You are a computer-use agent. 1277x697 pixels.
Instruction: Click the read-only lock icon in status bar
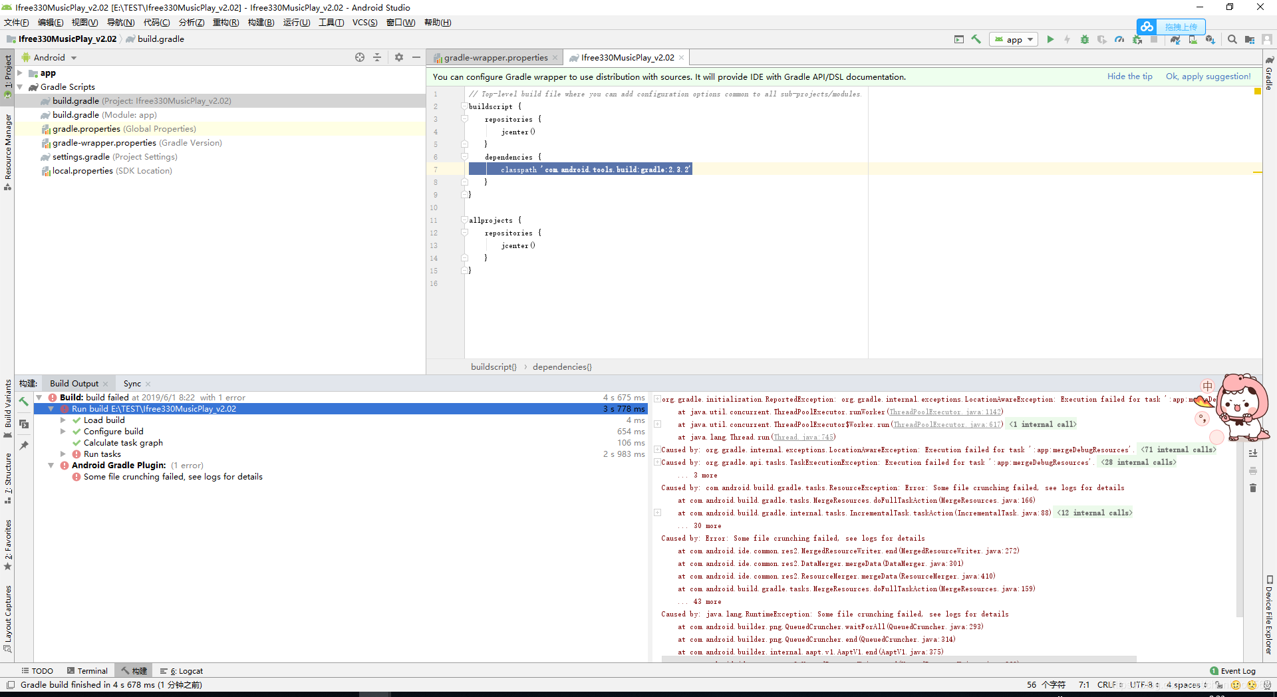click(x=1220, y=684)
